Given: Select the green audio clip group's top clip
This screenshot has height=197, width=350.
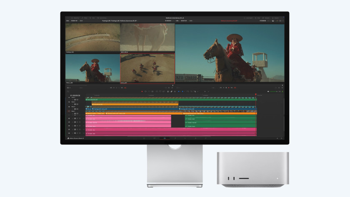Looking at the screenshot, I should [220, 115].
